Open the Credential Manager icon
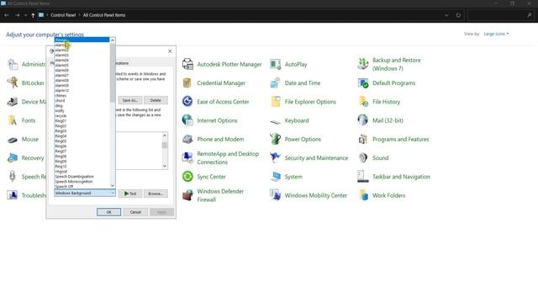The height and width of the screenshot is (303, 538). (187, 82)
